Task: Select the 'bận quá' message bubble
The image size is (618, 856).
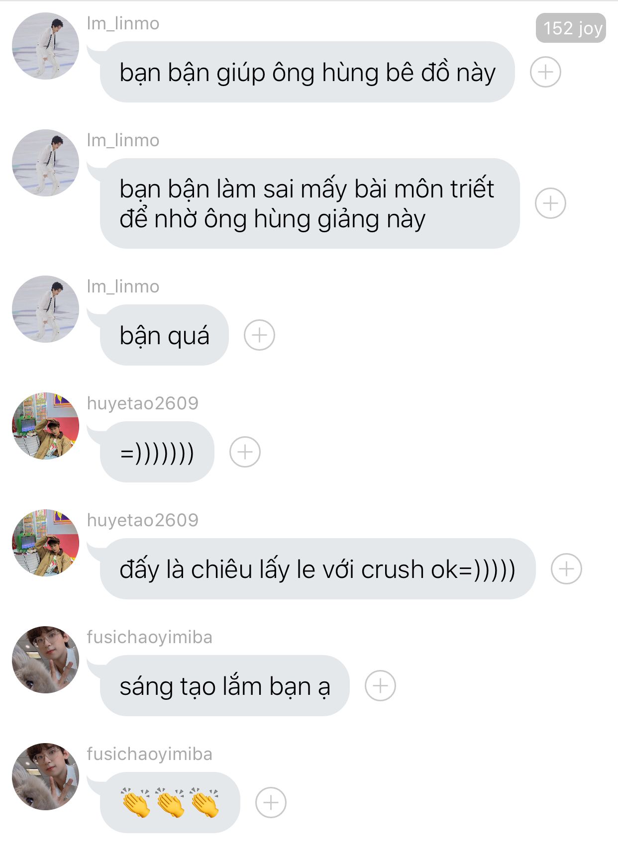Action: [164, 335]
